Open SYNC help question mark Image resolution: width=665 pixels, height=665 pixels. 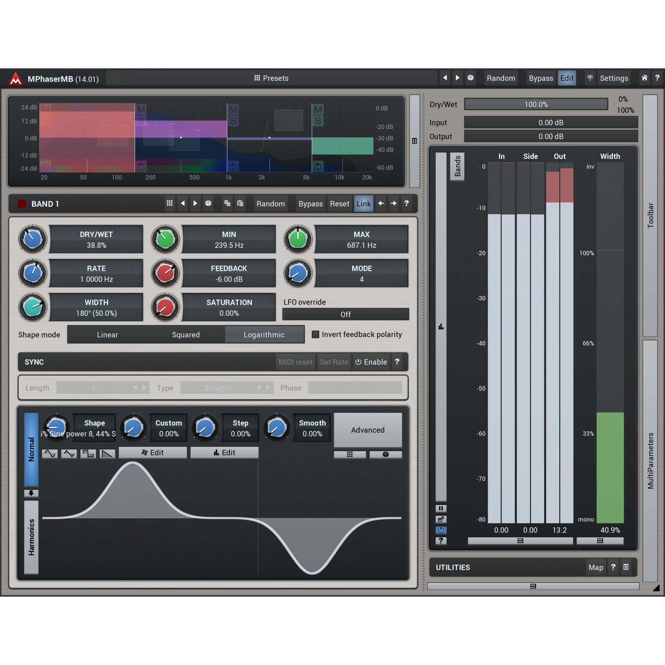pyautogui.click(x=397, y=362)
